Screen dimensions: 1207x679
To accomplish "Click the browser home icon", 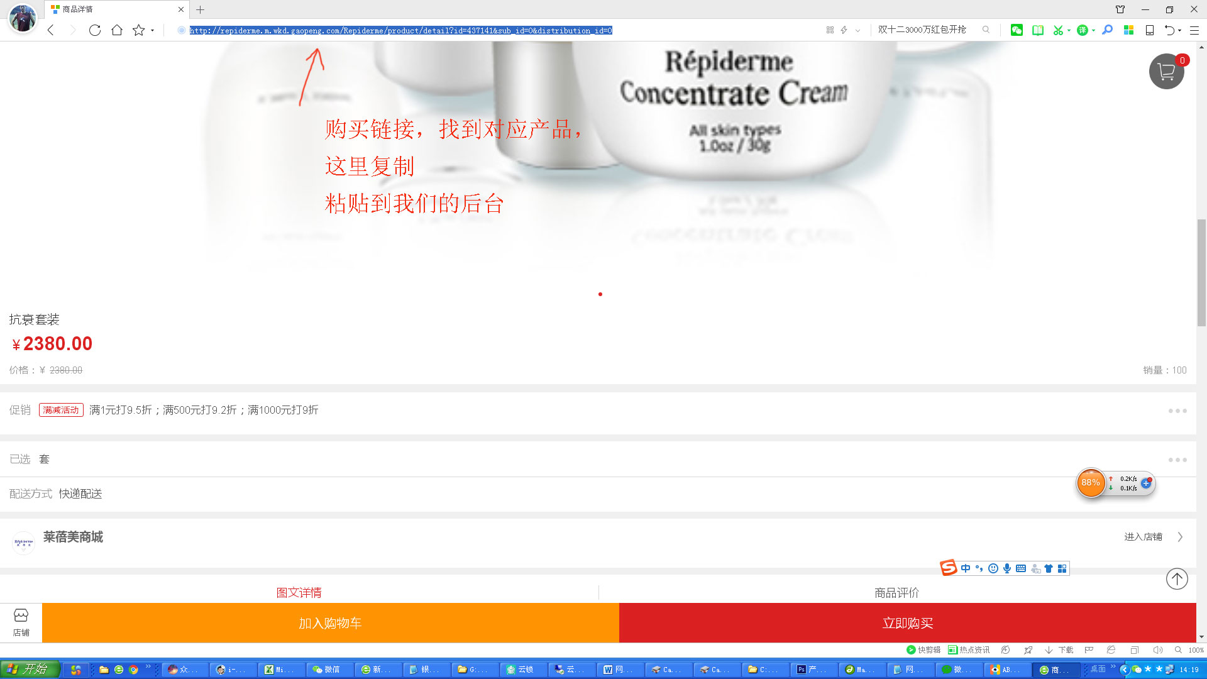I will (117, 30).
